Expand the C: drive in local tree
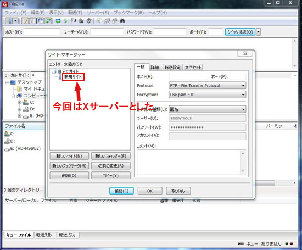Screen dimensions: 302x250 pyautogui.click(x=19, y=102)
